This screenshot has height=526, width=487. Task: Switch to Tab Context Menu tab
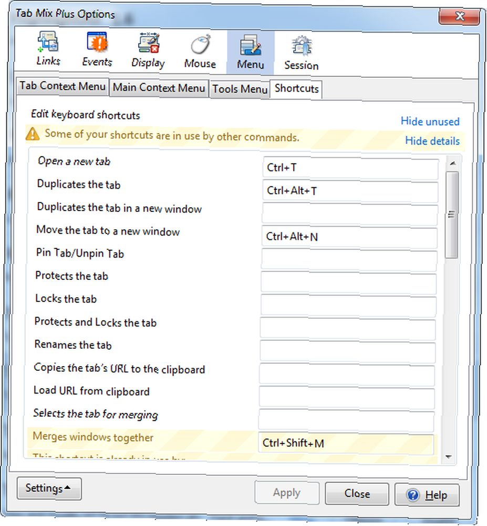(x=63, y=87)
